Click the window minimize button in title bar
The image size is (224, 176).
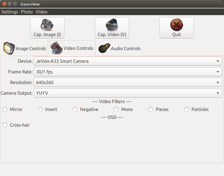pos(10,4)
